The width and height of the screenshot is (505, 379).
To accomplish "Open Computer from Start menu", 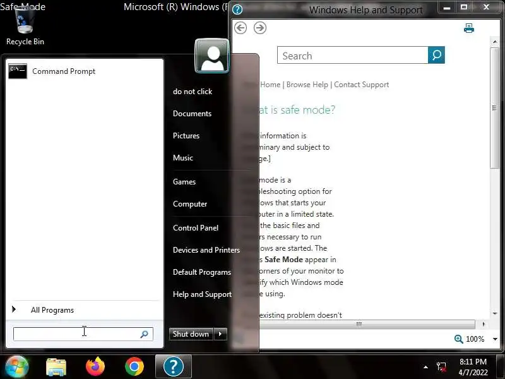I will (x=190, y=204).
